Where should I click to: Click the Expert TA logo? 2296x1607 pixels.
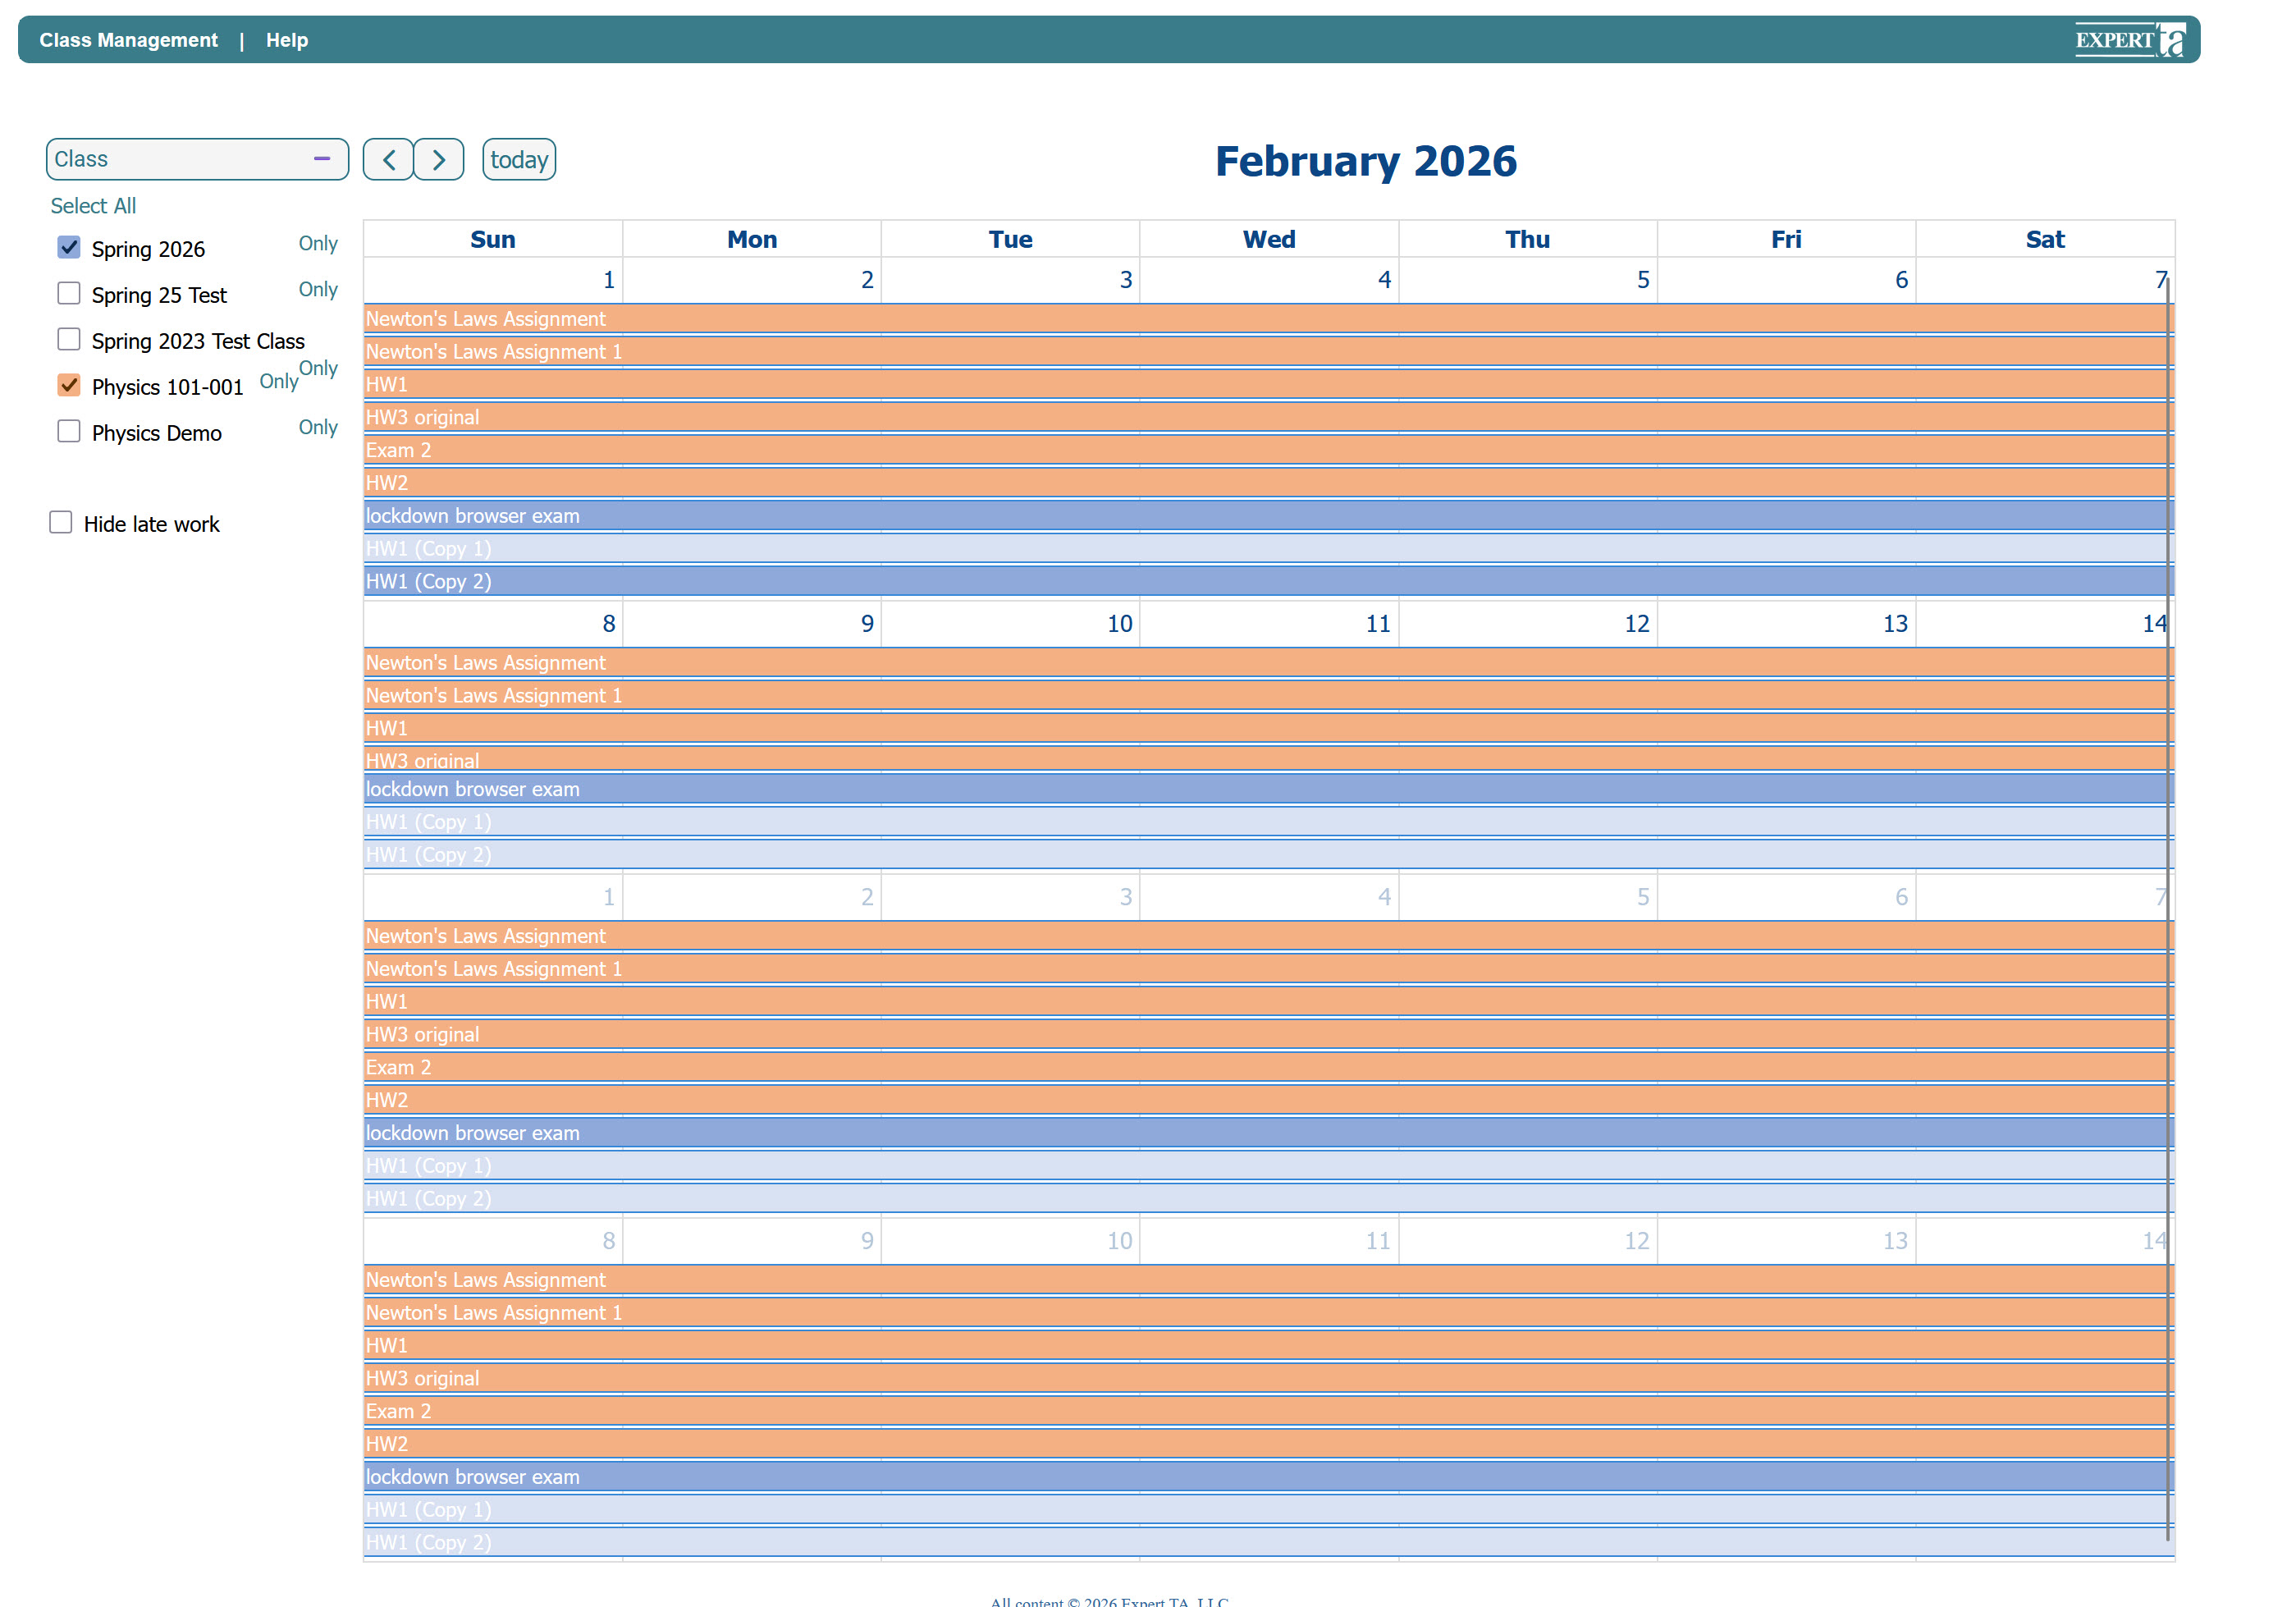[2129, 40]
